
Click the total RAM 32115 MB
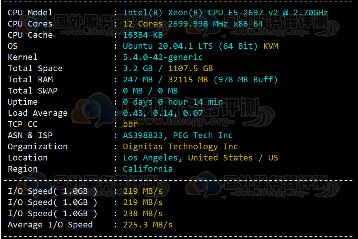pyautogui.click(x=188, y=80)
